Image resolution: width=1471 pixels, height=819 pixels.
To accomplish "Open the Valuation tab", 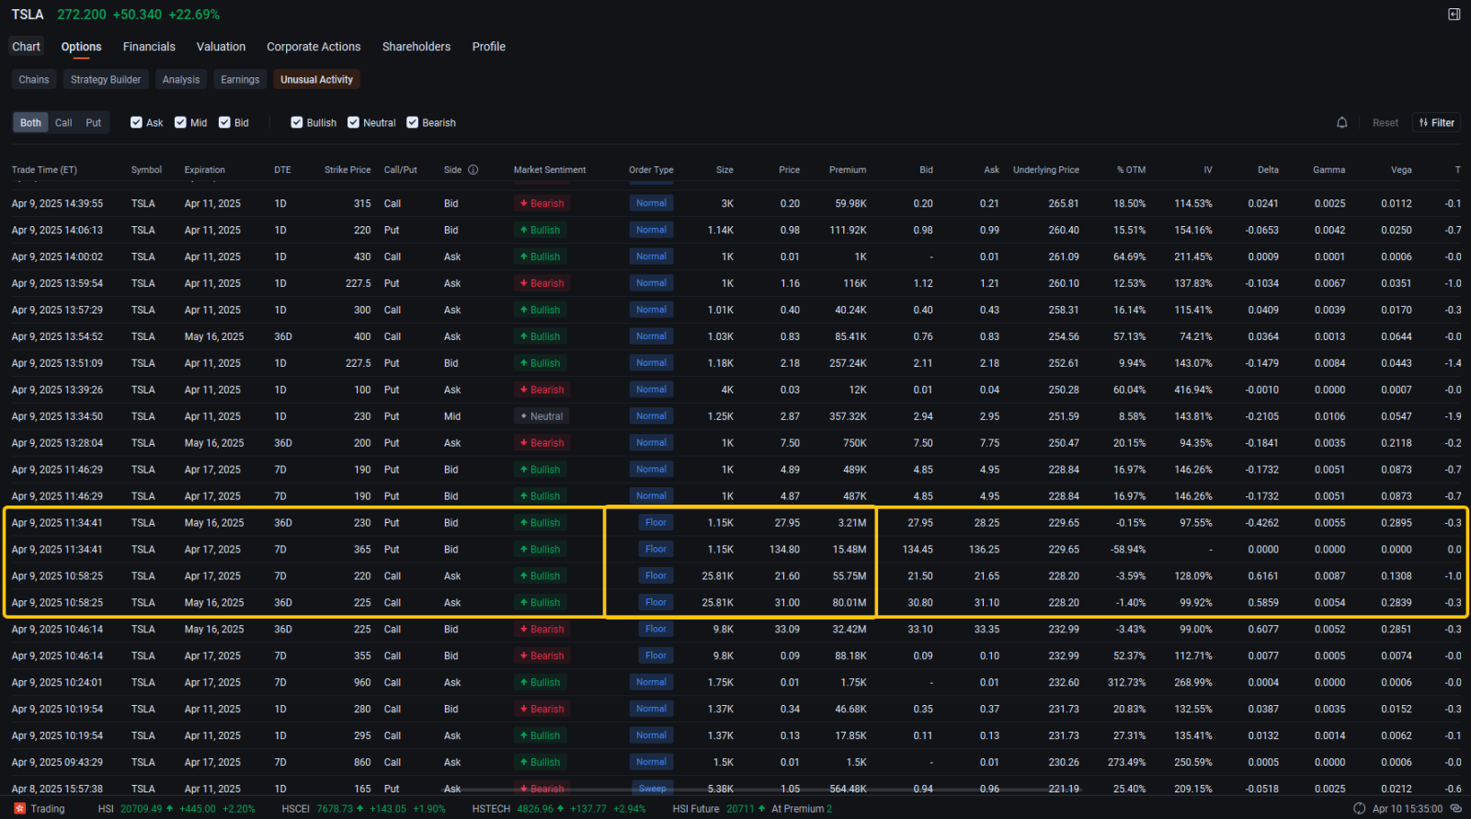I will click(x=221, y=47).
